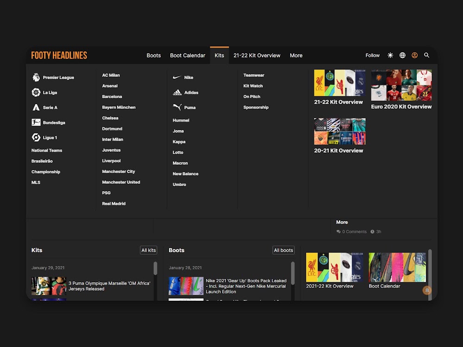Open the Follow link
This screenshot has height=347, width=463.
pyautogui.click(x=372, y=55)
